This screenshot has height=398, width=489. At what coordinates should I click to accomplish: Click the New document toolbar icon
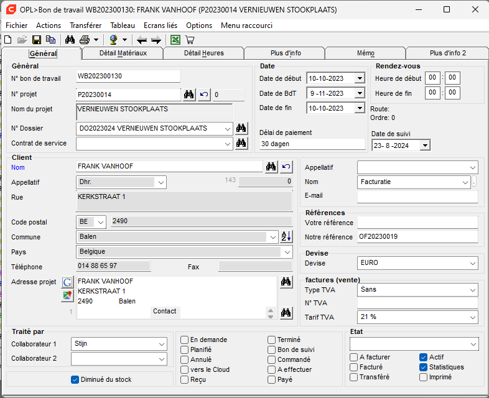(x=8, y=40)
